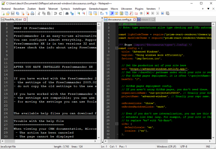Save the recorded macro icon
216x149 pixels.
pyautogui.click(x=168, y=13)
